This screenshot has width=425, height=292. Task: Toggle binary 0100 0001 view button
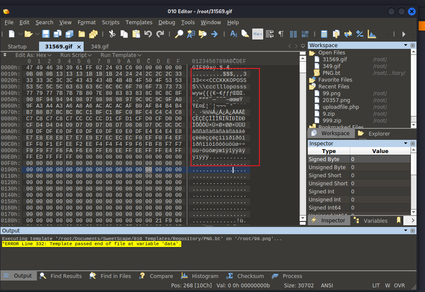tap(305, 34)
